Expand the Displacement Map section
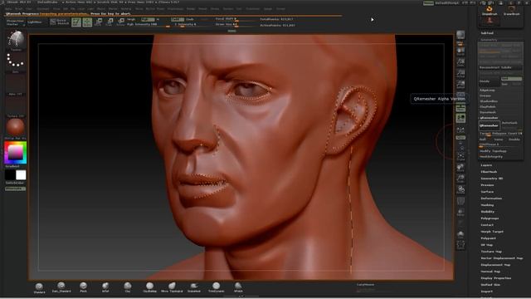 click(495, 265)
